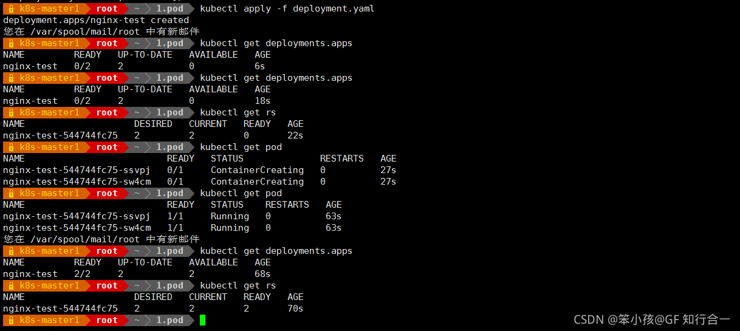The height and width of the screenshot is (331, 740).
Task: Click the DESIRED header in the last table
Action: (153, 297)
